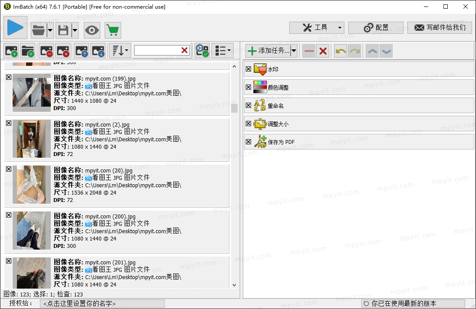Remove selected image with red minus icon

pos(47,51)
